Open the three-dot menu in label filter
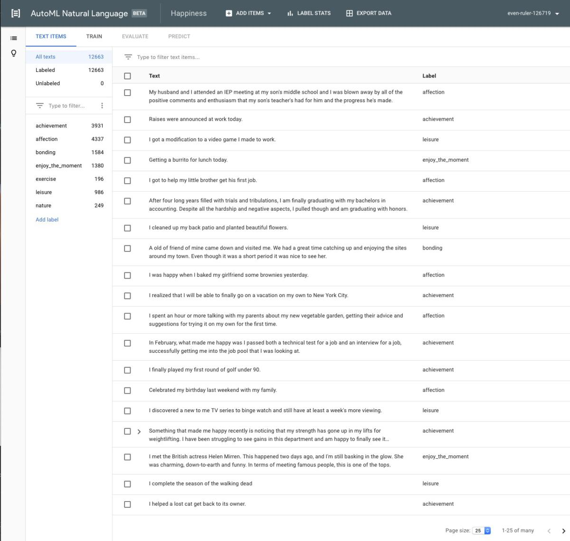The image size is (570, 541). tap(102, 106)
